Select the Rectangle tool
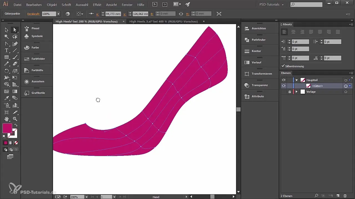Image resolution: width=355 pixels, height=199 pixels. pos(6,57)
